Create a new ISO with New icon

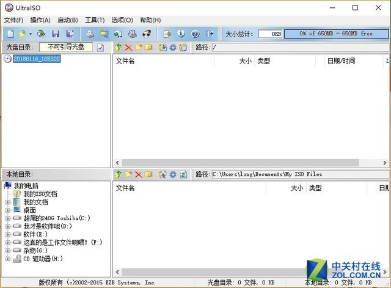10,34
